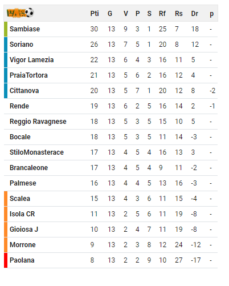Click the red marker beside Paolana
The image size is (229, 286).
6,260
